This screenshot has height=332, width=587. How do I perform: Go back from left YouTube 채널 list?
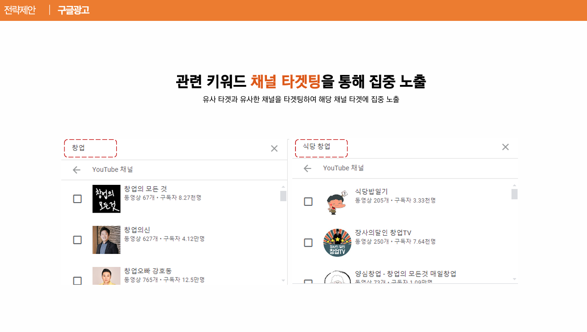pos(76,170)
